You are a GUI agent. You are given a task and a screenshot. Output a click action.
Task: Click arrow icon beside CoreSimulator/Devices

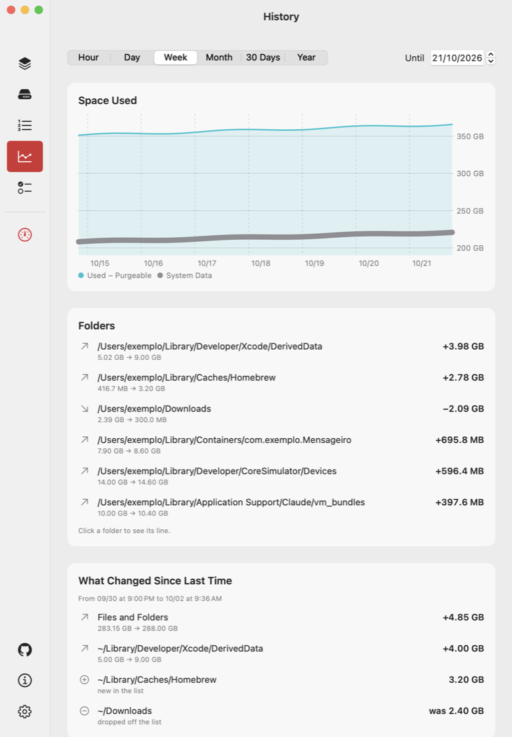(x=84, y=471)
